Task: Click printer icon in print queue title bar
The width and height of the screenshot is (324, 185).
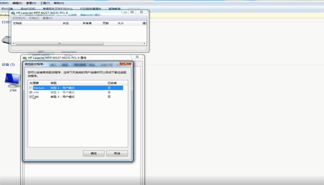Action: coord(13,13)
